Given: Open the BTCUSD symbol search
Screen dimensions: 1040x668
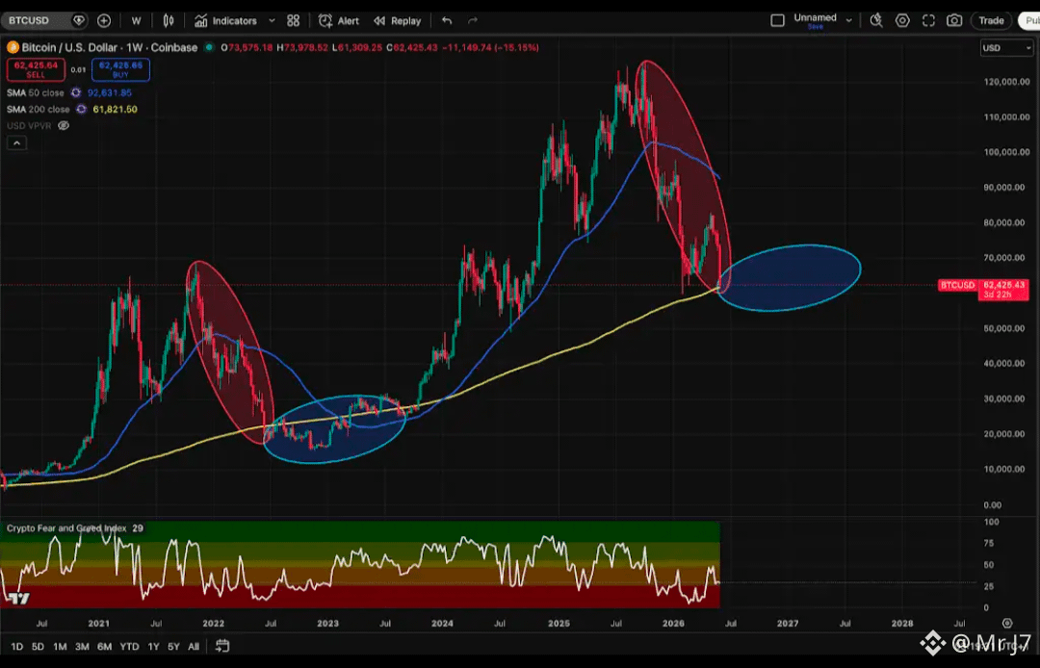Looking at the screenshot, I should (29, 20).
